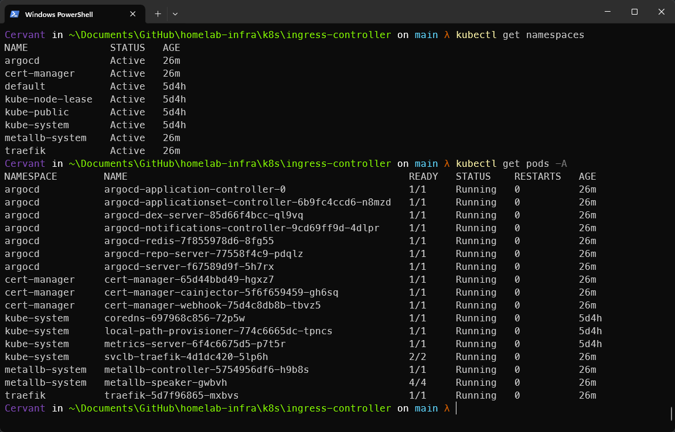This screenshot has height=432, width=675.
Task: Click the 4/4 ready value for metallb-speaker
Action: coord(417,383)
